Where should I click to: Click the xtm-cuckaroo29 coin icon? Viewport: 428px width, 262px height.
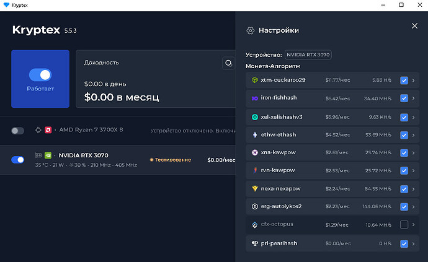255,80
